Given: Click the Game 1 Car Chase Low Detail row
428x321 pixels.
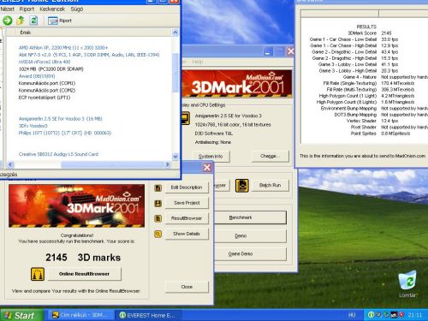Looking at the screenshot, I should pyautogui.click(x=354, y=39).
